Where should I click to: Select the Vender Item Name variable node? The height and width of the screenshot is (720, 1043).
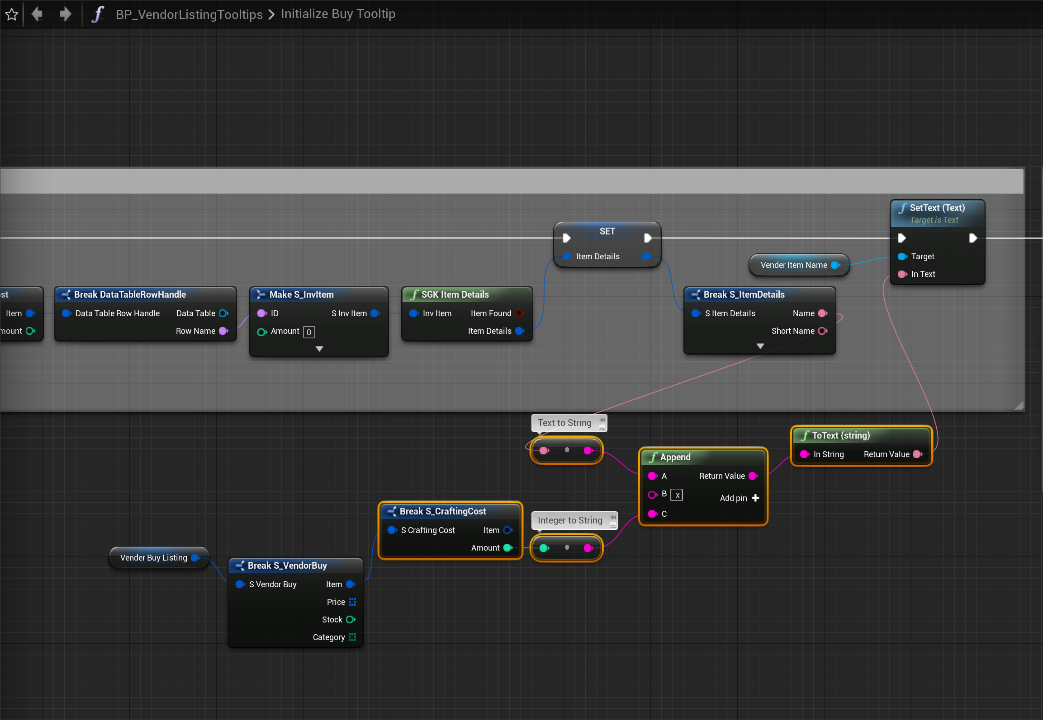pos(793,265)
